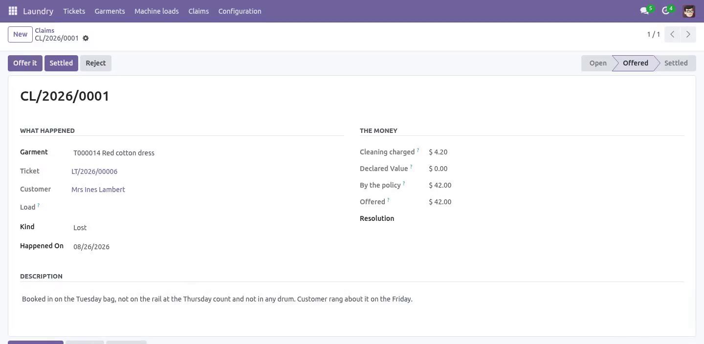Click the By the policy value $ 42.00
Screen dimensions: 704x344
pos(440,185)
